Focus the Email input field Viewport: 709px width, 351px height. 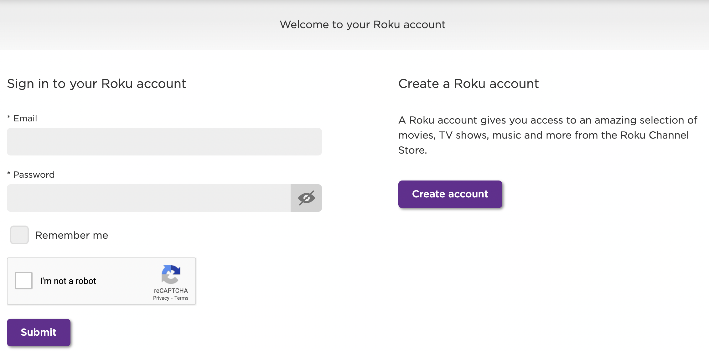point(164,142)
